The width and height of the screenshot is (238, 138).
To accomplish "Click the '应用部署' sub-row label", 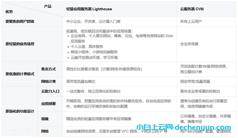I will pyautogui.click(x=48, y=104).
